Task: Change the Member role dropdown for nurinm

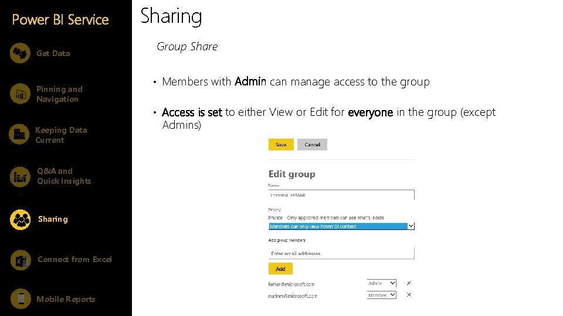Action: tap(381, 295)
